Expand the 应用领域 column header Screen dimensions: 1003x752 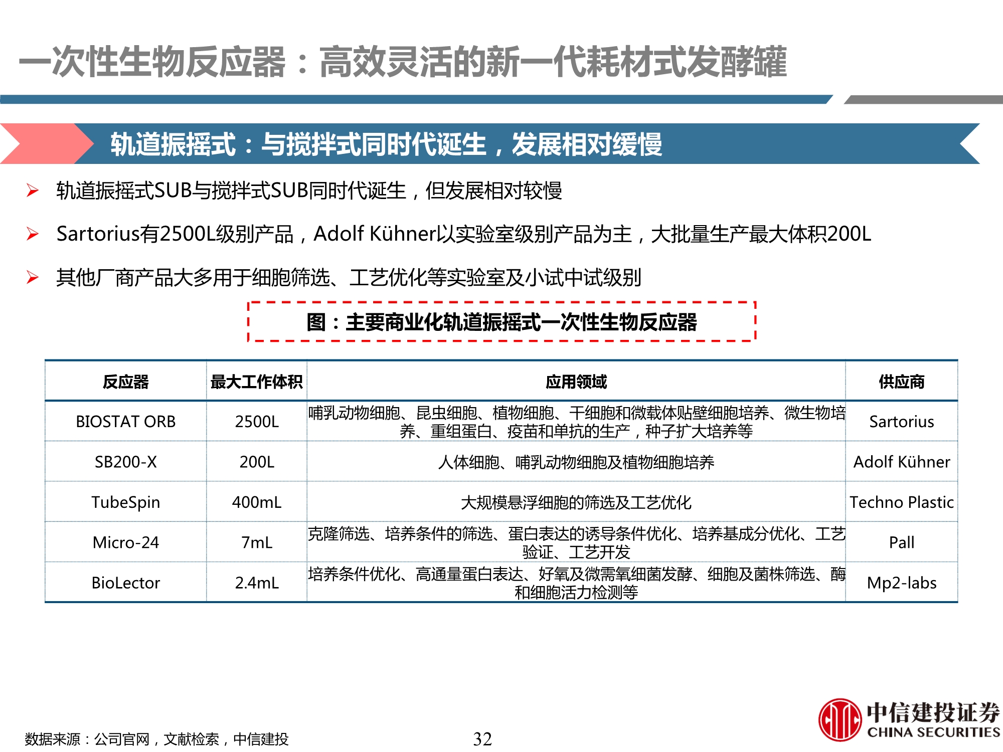click(x=578, y=380)
